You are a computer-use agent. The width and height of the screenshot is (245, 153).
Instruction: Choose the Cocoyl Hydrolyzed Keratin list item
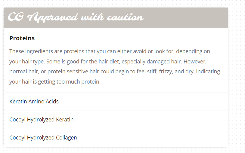coord(116,120)
